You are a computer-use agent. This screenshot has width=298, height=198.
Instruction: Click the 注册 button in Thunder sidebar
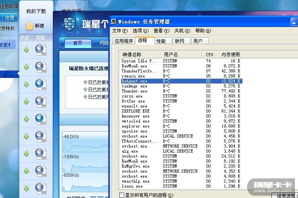point(10,17)
